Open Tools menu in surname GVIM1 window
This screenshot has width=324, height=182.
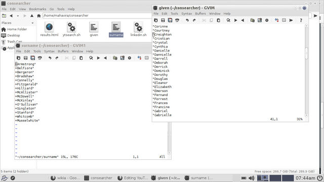coord(37,51)
